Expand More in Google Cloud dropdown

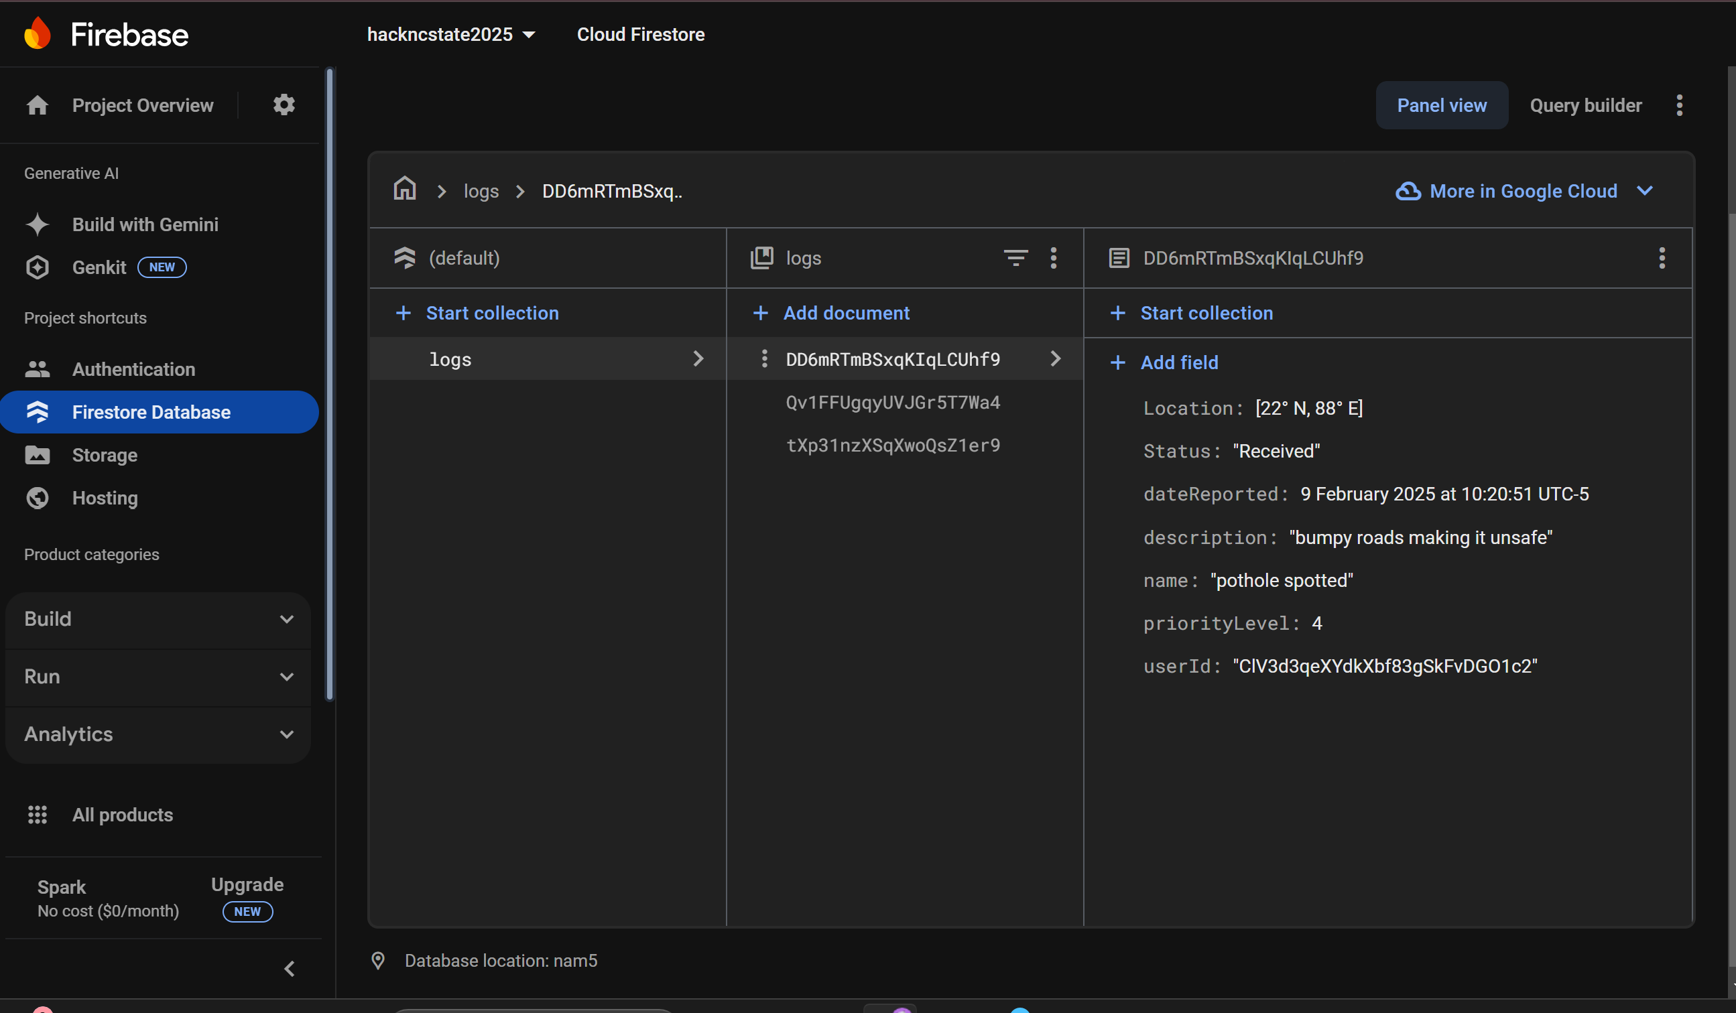[x=1524, y=191]
